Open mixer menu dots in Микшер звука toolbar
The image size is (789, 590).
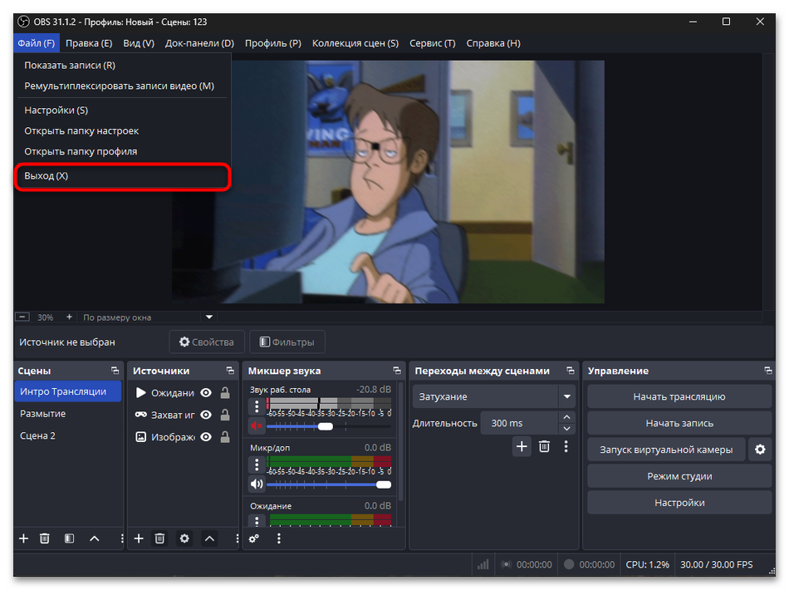point(279,538)
